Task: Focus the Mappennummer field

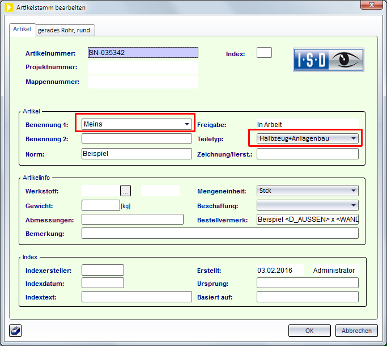Action: [143, 82]
